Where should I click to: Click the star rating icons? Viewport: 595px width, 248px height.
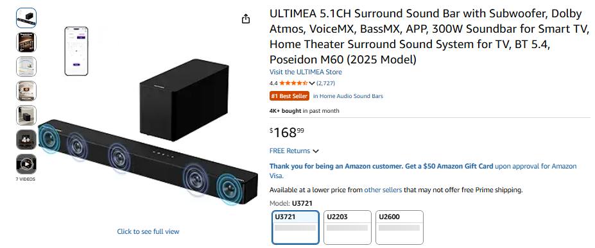(x=293, y=83)
